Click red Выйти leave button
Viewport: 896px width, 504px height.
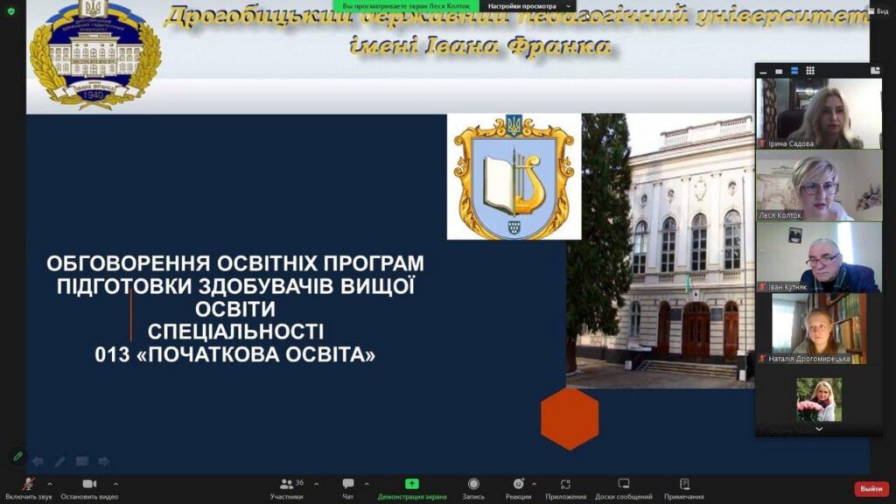(871, 488)
